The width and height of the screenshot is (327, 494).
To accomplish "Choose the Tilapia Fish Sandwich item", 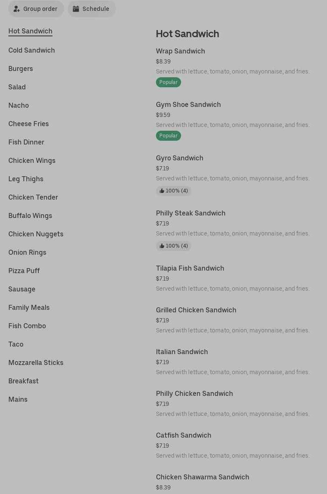I will click(x=190, y=269).
